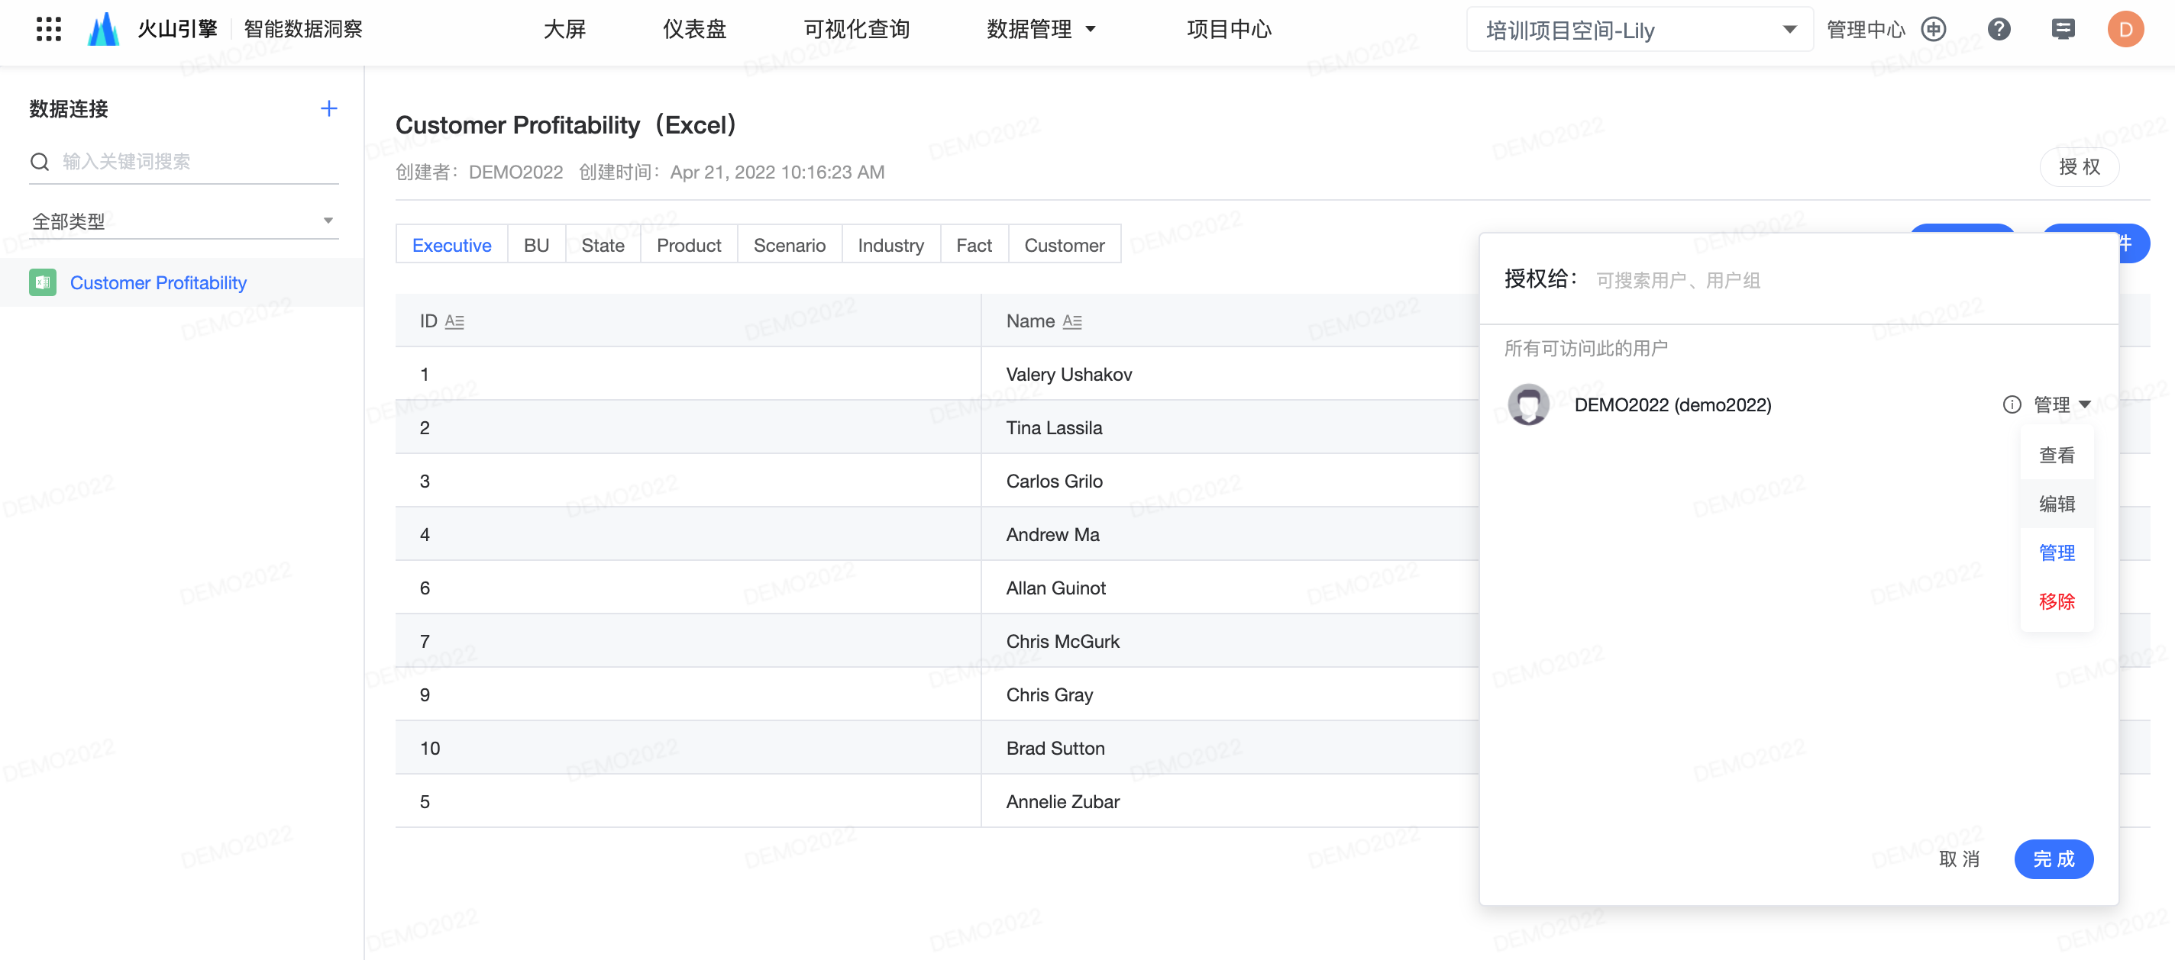Click the 完成 button
This screenshot has height=960, width=2175.
click(2053, 859)
